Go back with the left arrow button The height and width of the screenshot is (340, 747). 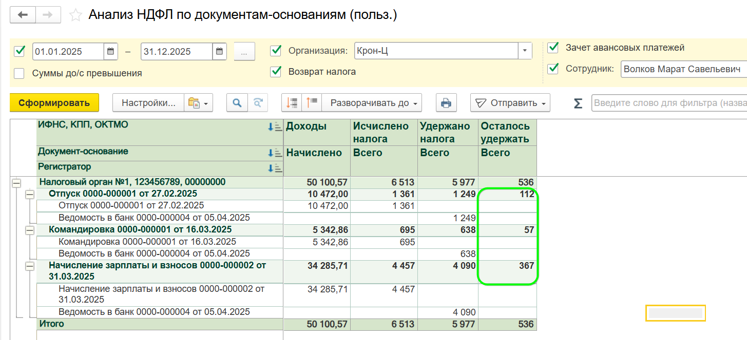23,15
